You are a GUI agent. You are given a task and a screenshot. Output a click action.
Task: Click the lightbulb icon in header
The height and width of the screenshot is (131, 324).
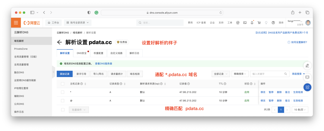point(266,23)
